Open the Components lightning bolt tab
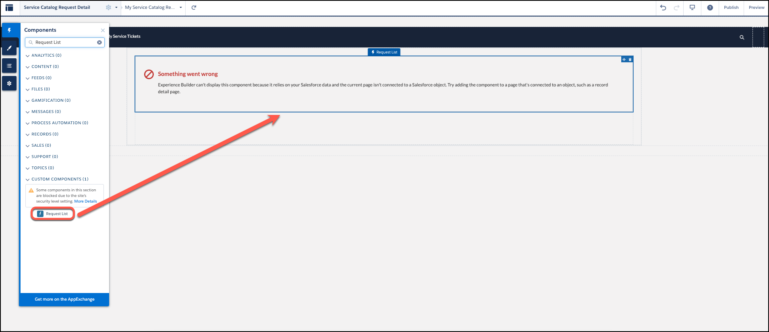The image size is (769, 332). pyautogui.click(x=9, y=30)
